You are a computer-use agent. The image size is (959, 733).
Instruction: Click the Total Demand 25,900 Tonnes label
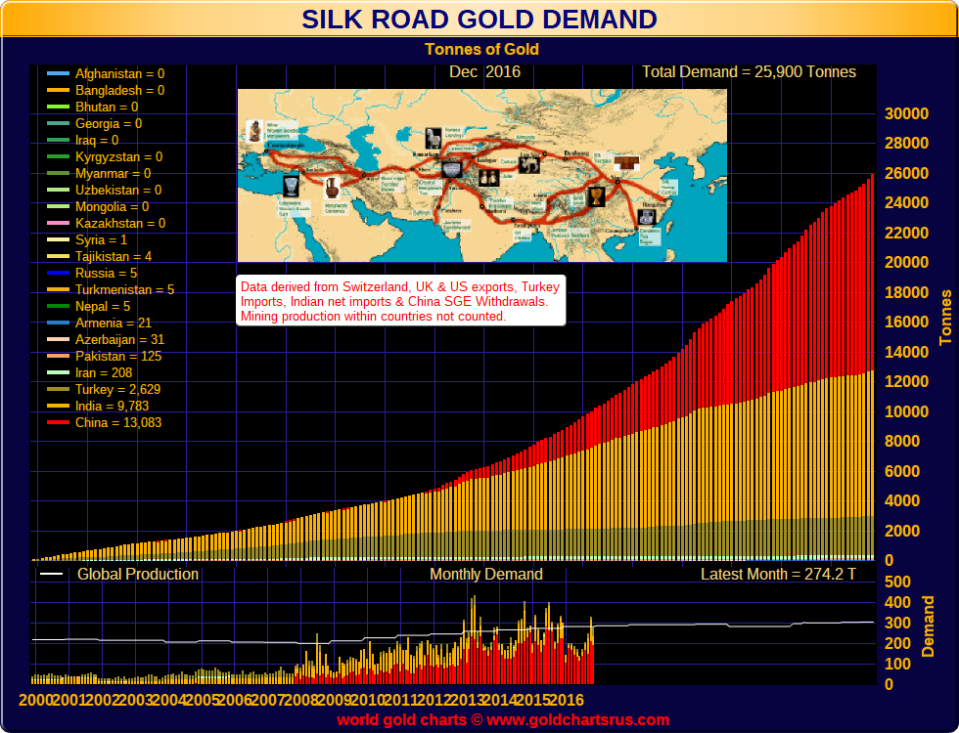point(749,72)
